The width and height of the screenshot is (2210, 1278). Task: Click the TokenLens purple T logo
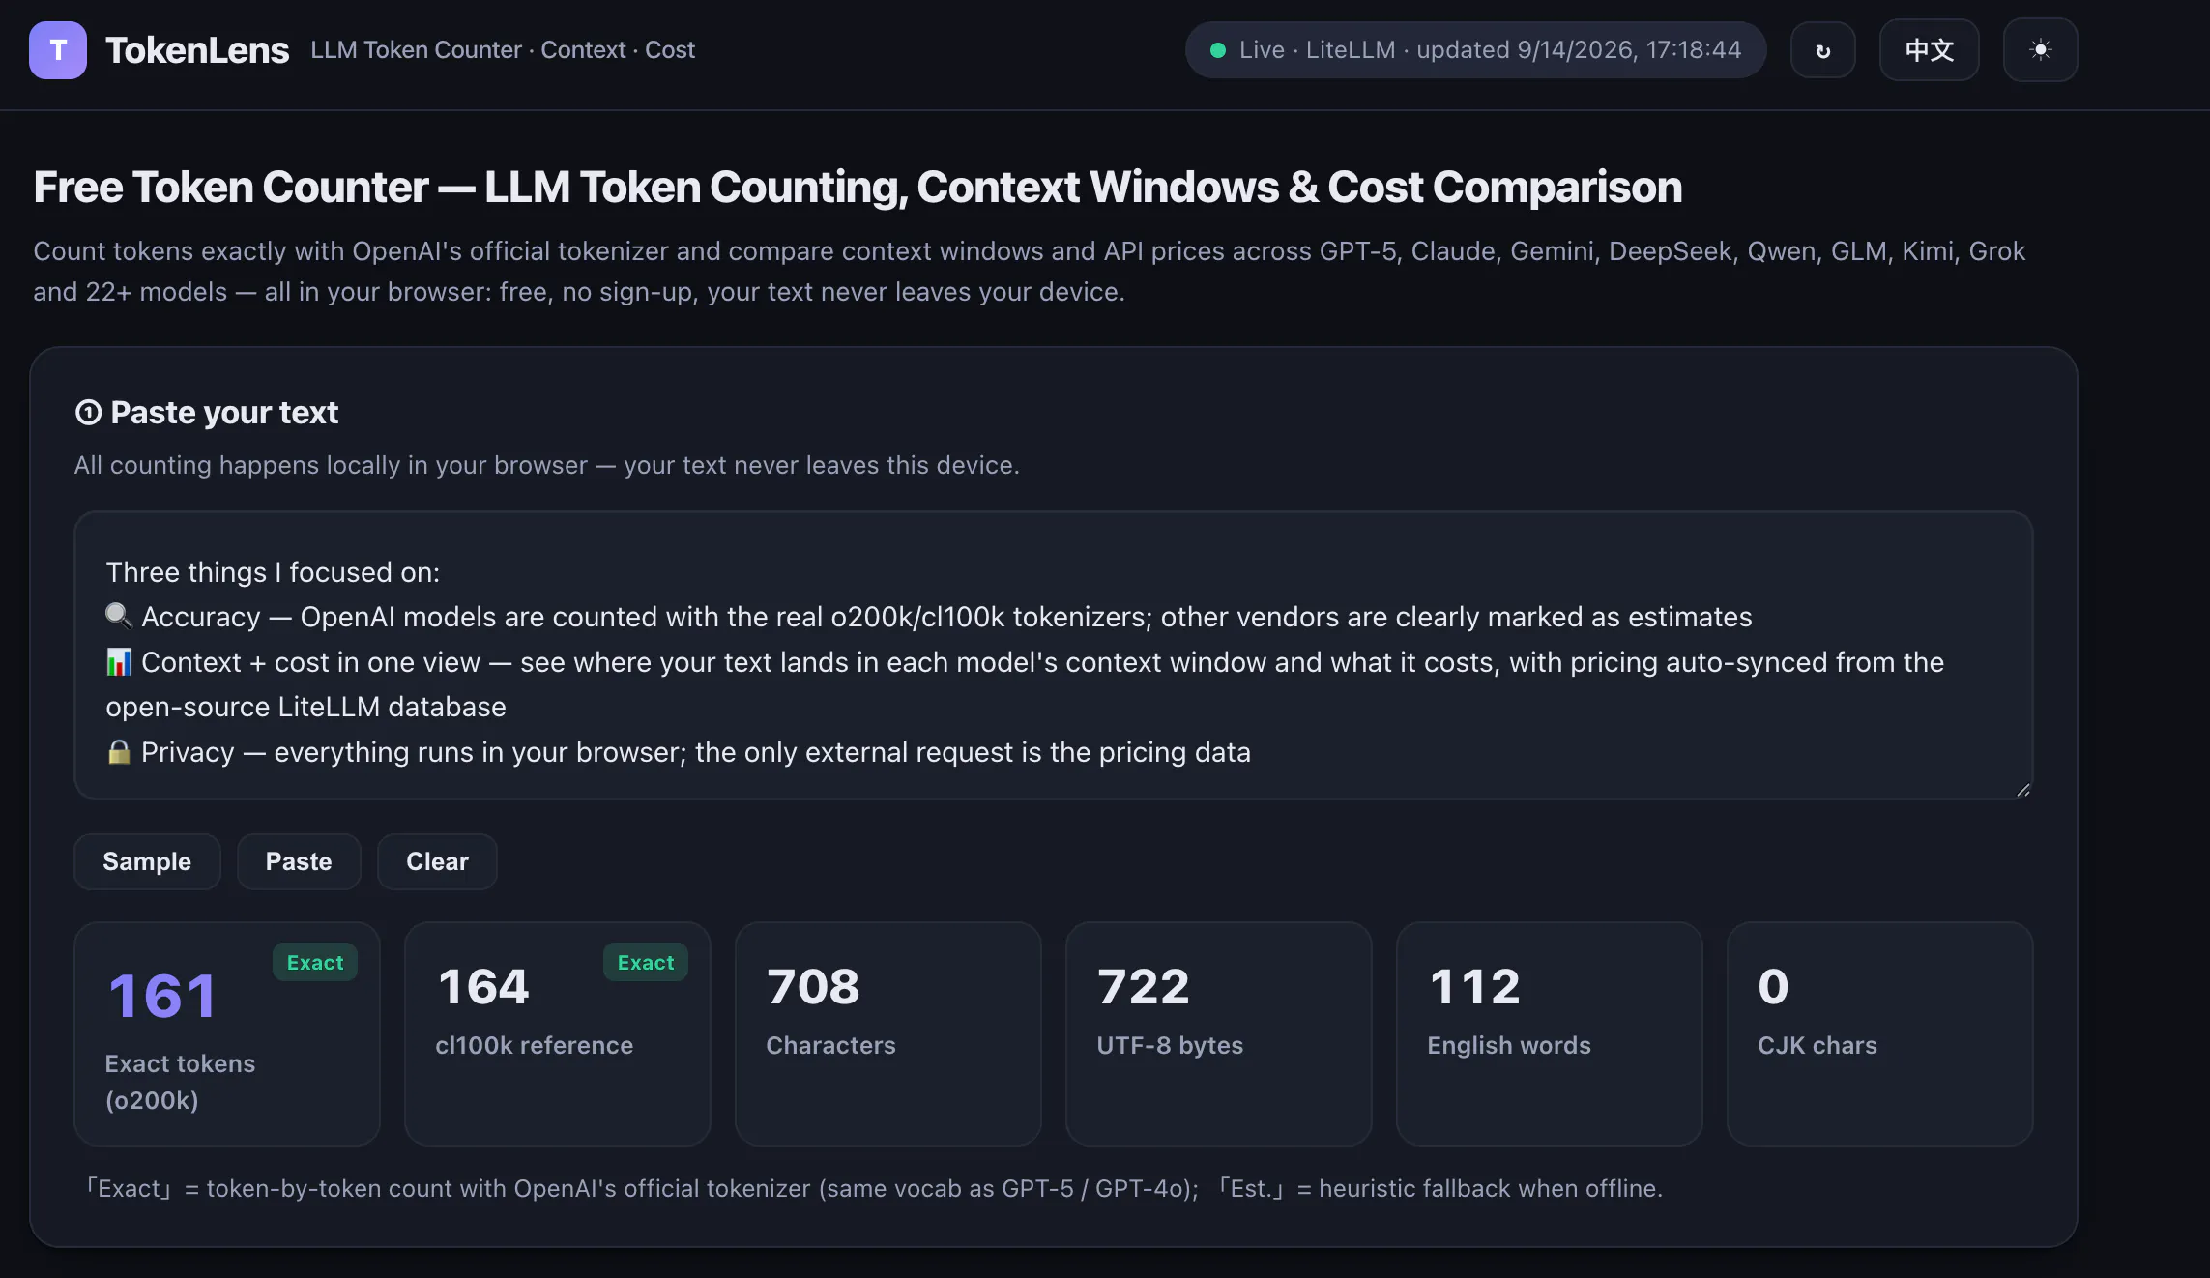click(x=58, y=50)
